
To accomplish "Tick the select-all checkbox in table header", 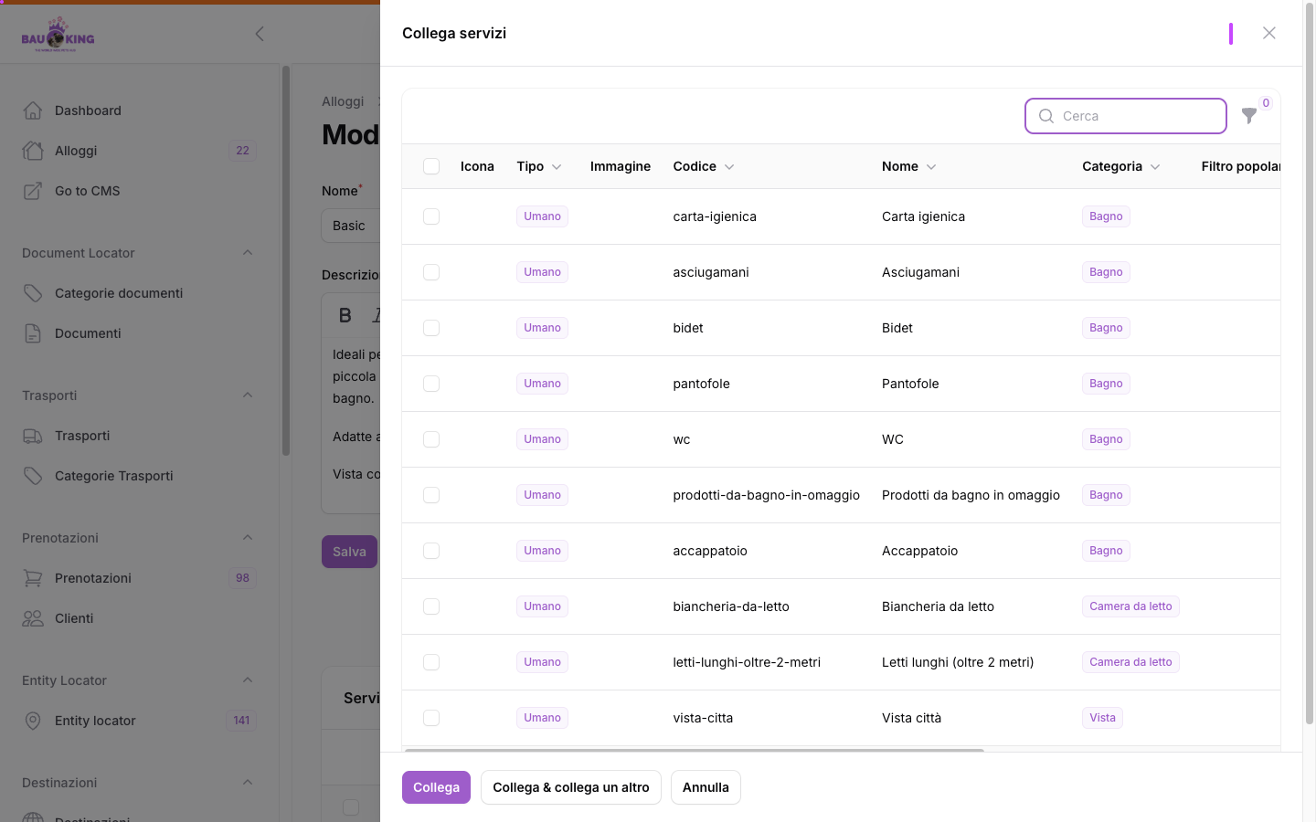I will coord(431,166).
